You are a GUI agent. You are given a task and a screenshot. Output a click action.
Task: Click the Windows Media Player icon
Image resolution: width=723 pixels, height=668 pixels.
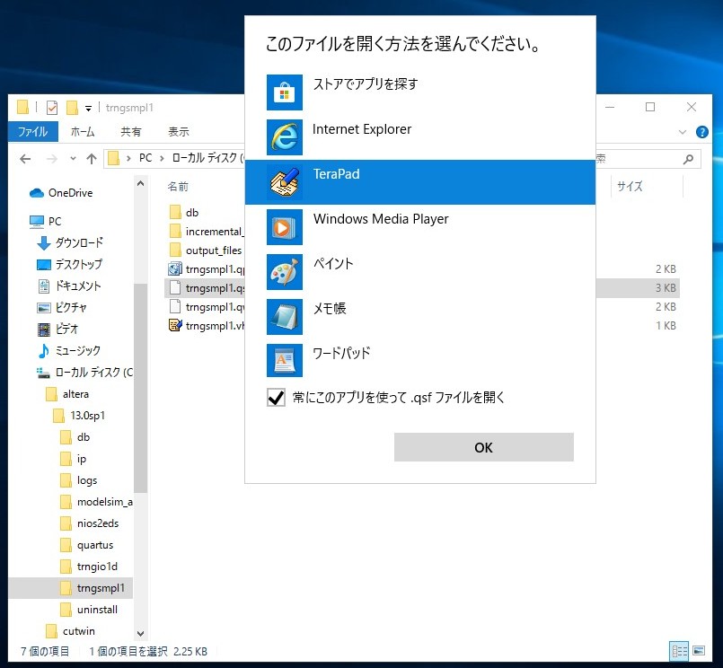[x=285, y=227]
